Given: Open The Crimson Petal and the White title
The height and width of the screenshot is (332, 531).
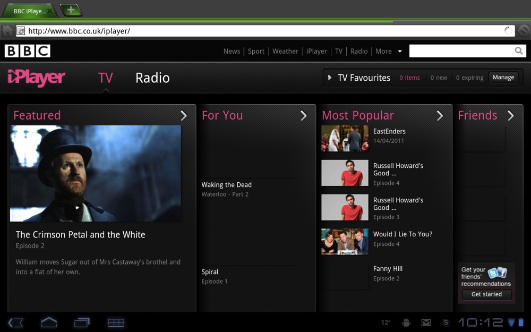Looking at the screenshot, I should point(81,235).
